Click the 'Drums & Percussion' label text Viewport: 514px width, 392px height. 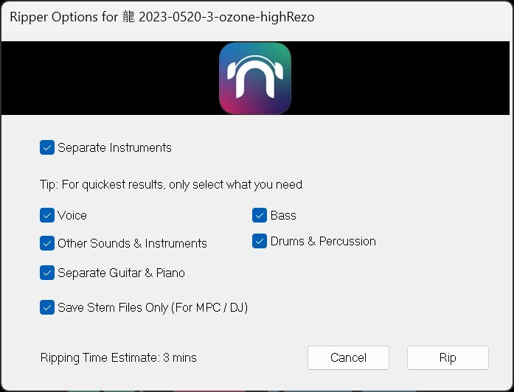[323, 241]
